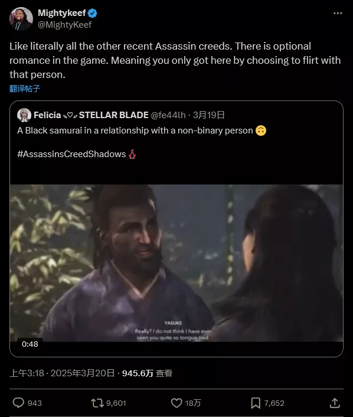
Task: Click the quoted post date 3月19日
Action: (209, 115)
